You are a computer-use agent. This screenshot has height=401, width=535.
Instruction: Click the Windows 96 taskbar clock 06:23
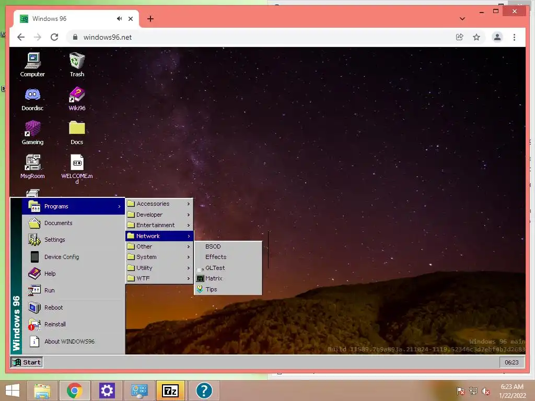coord(511,362)
